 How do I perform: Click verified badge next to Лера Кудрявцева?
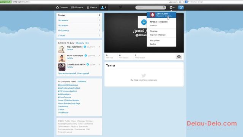point(85,46)
